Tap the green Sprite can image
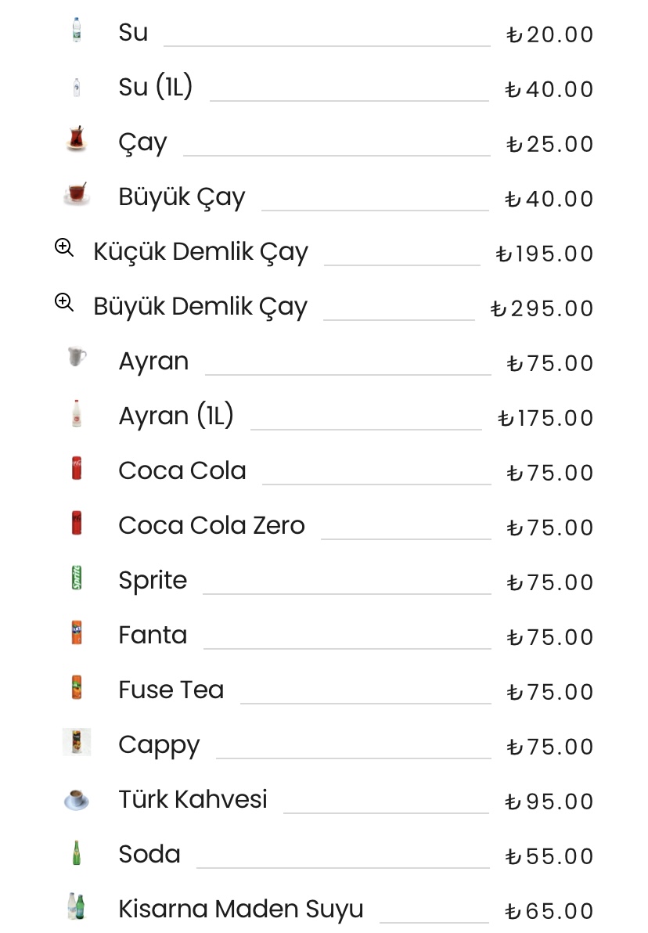The height and width of the screenshot is (933, 648). coord(76,578)
